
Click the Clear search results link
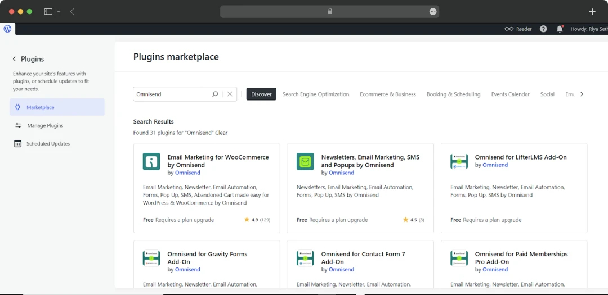(221, 133)
